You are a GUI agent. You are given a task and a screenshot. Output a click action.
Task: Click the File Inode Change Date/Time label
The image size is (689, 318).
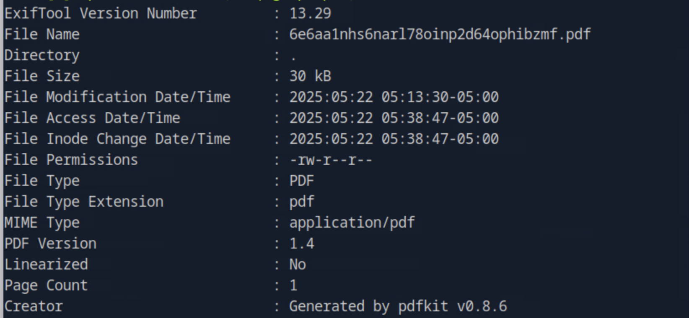[117, 139]
